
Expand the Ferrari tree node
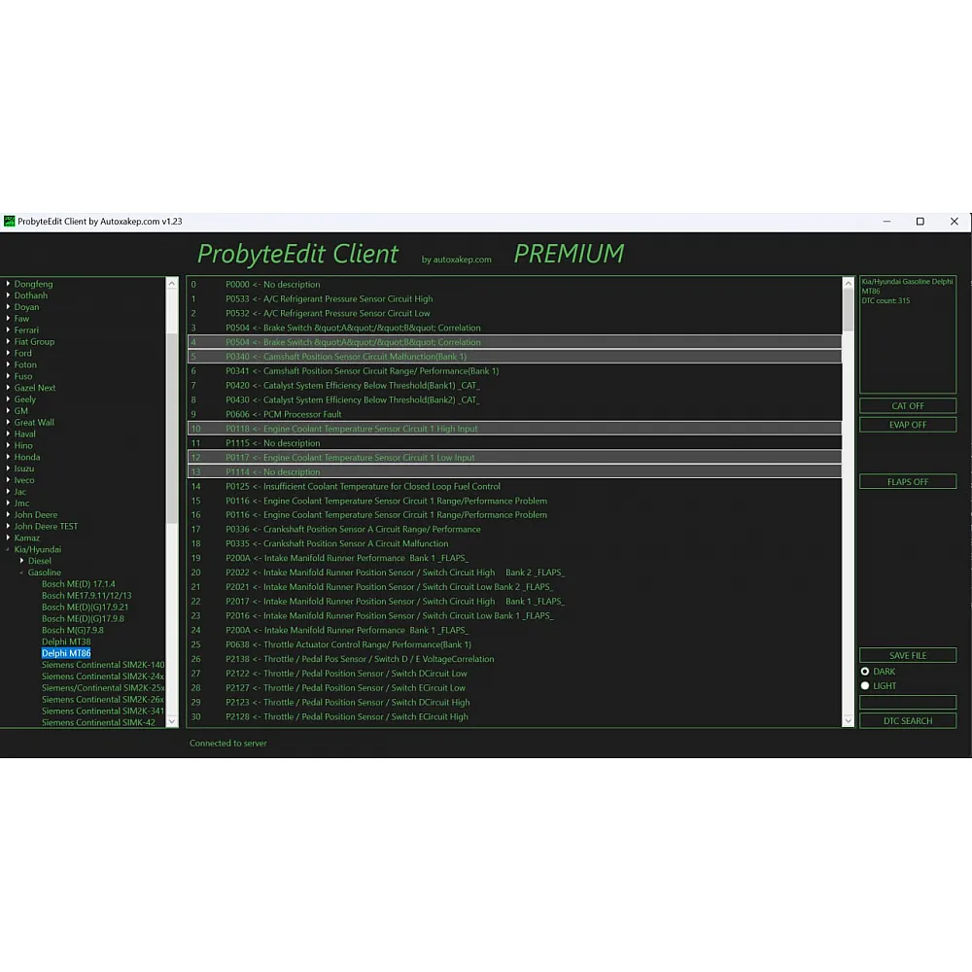9,330
